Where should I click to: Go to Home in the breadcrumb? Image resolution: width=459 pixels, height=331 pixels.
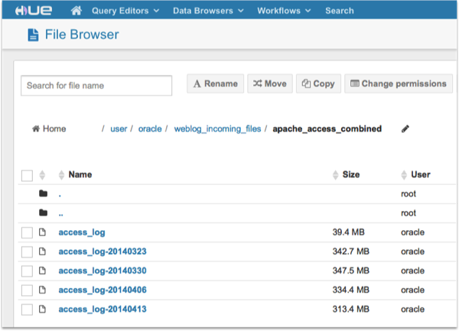point(49,128)
